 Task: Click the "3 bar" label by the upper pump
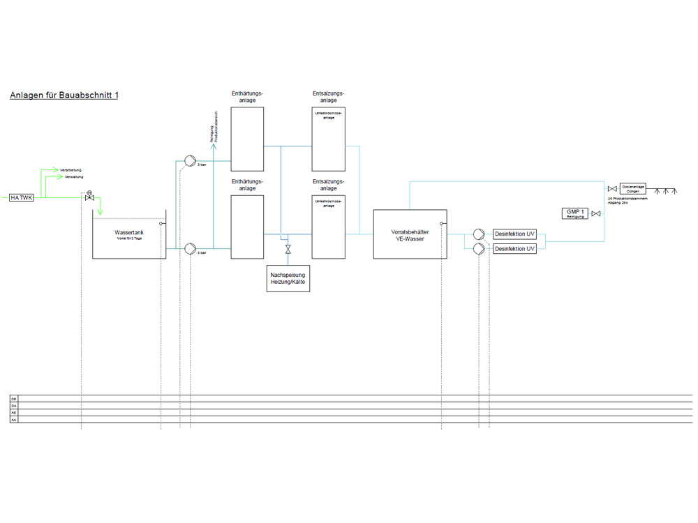pyautogui.click(x=202, y=165)
